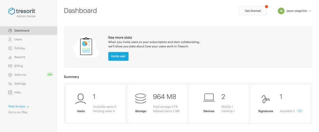Click the blue Invite user button
319x132 pixels.
click(x=118, y=56)
